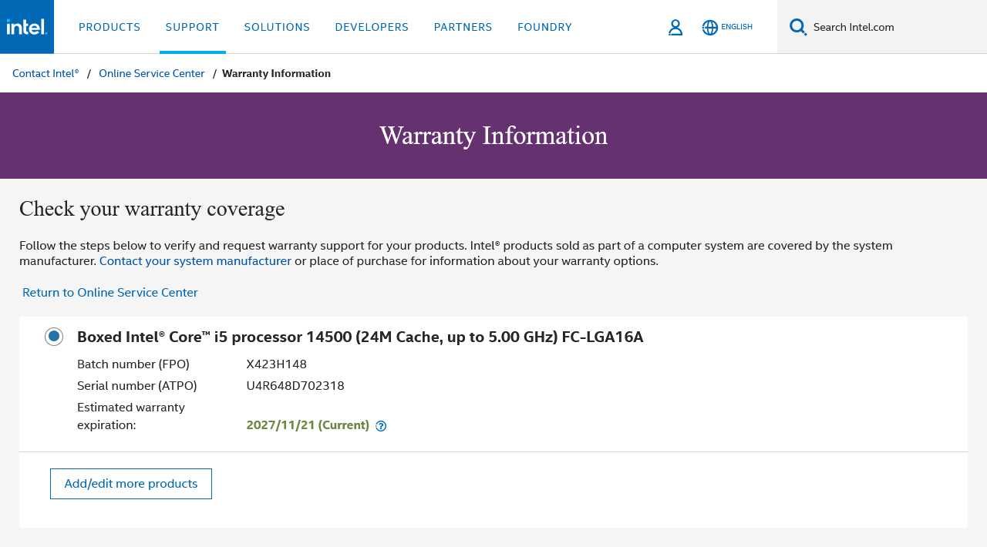Click the Warranty Information breadcrumb text

[276, 73]
